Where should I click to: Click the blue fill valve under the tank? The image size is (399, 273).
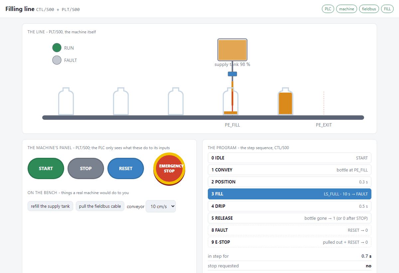tap(232, 74)
